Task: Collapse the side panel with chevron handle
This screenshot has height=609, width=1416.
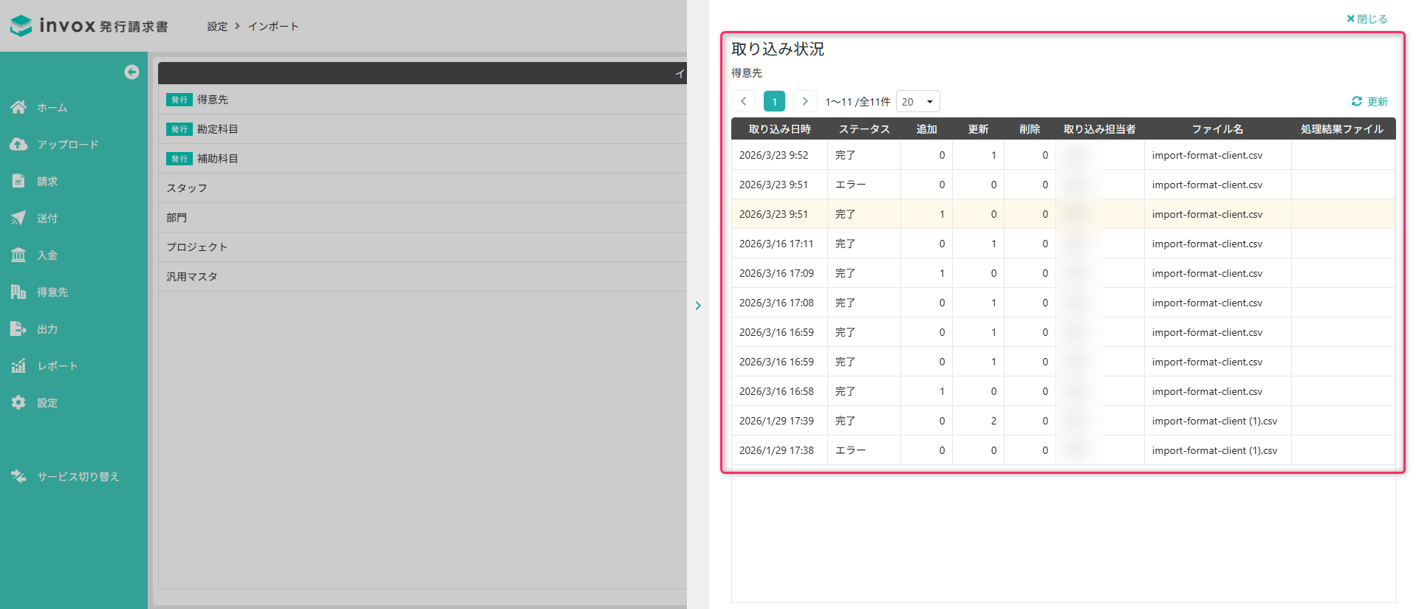Action: tap(698, 305)
